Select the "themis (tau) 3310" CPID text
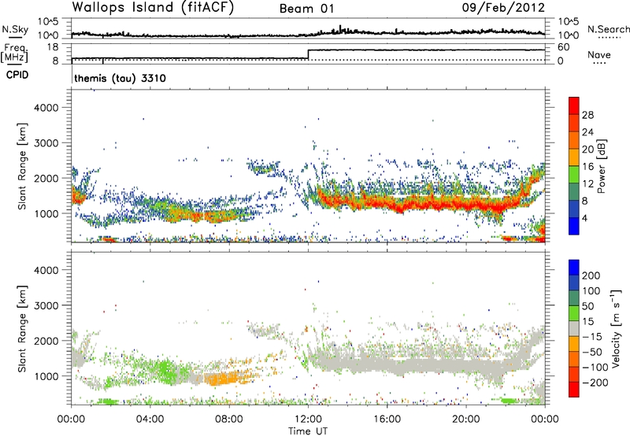This screenshot has width=630, height=436. point(120,78)
